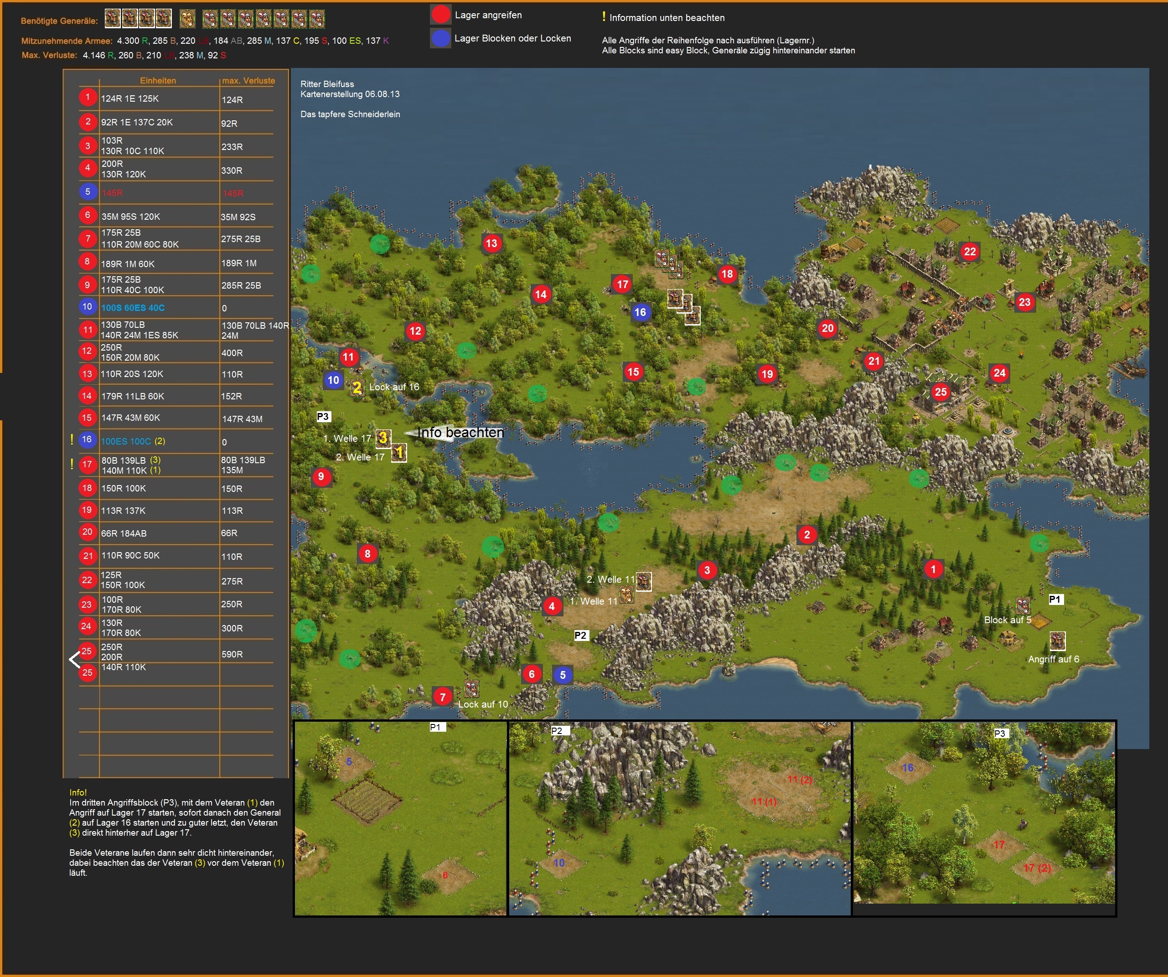Click the yellow exclamation mark beside table row 17
This screenshot has width=1168, height=977.
point(72,464)
